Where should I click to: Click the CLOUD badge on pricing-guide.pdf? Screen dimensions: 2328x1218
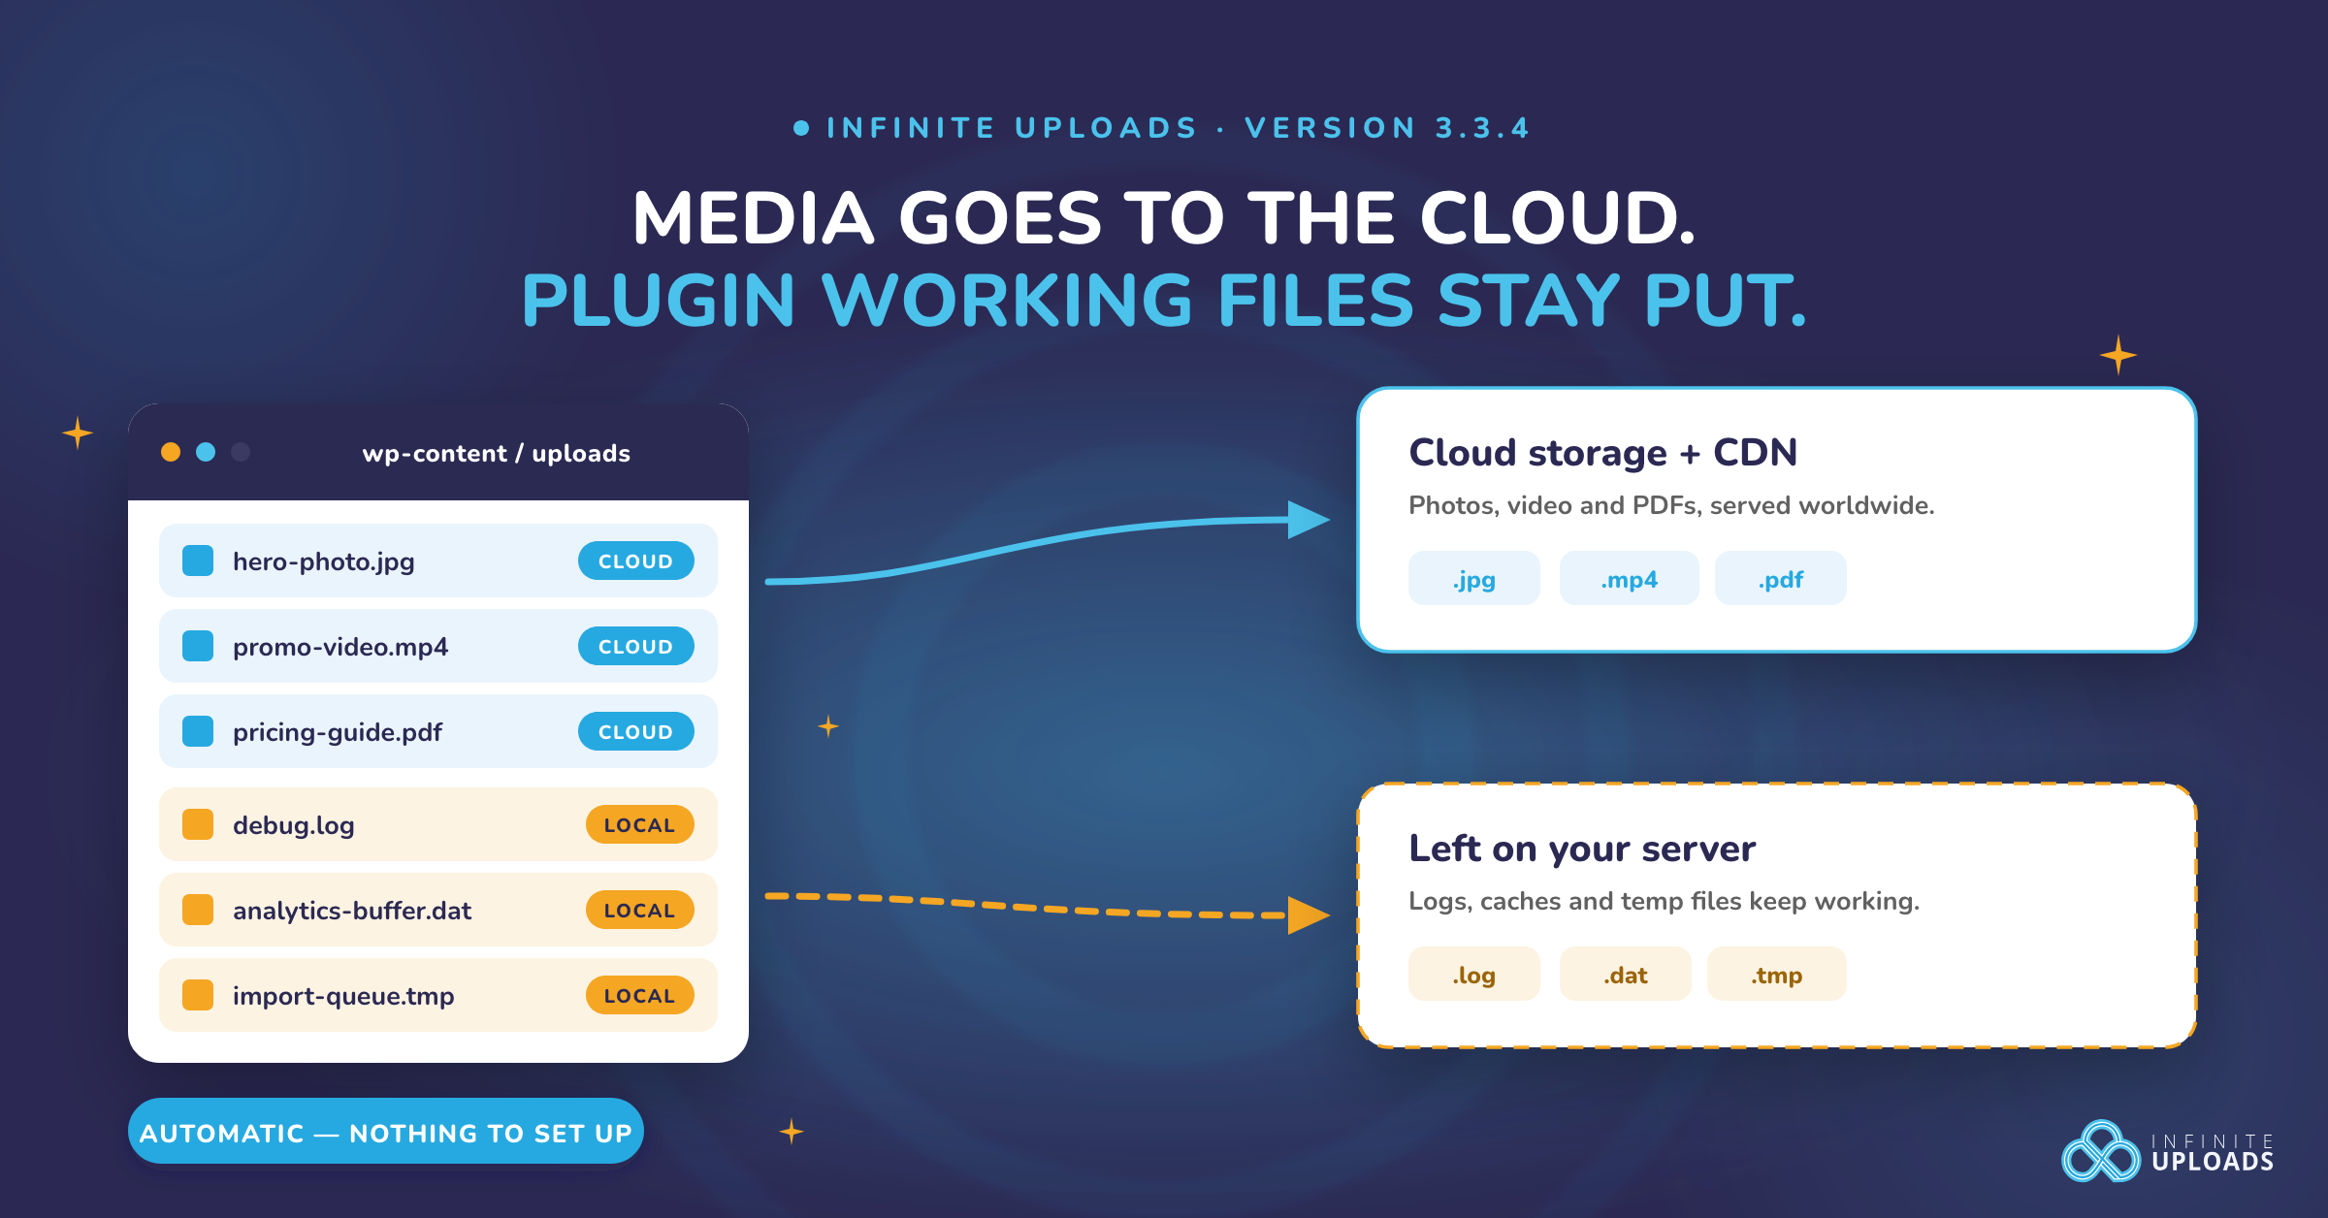click(x=636, y=731)
